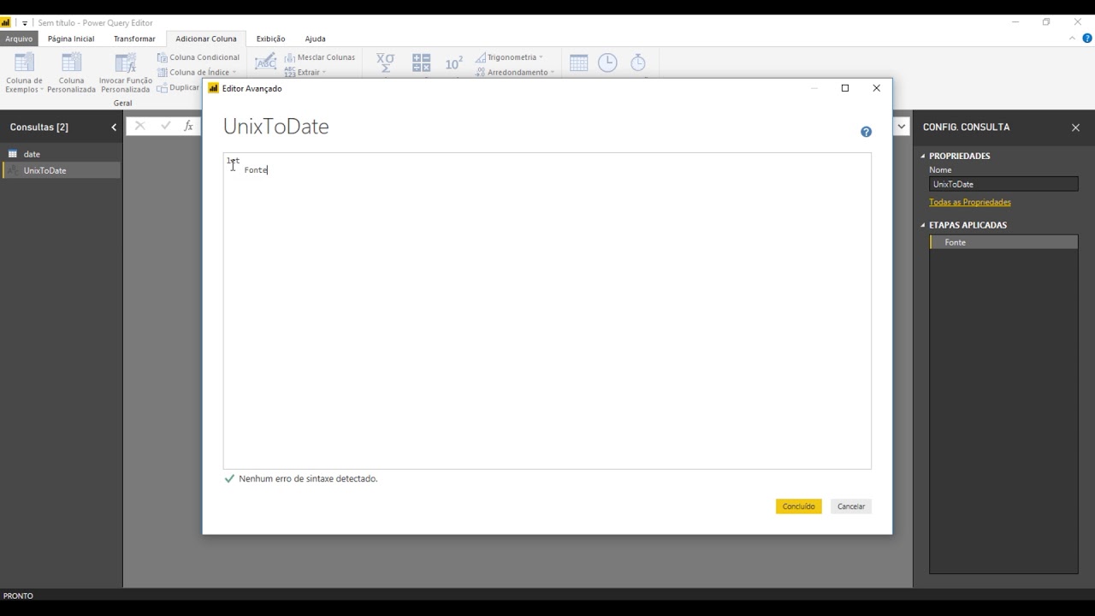Click the Concluído button

coord(799,506)
